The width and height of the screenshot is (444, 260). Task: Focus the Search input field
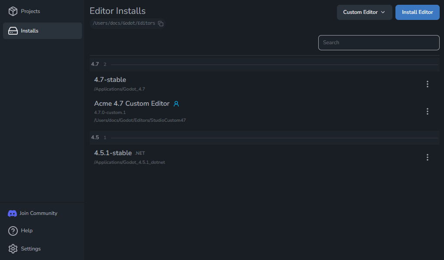pyautogui.click(x=379, y=43)
